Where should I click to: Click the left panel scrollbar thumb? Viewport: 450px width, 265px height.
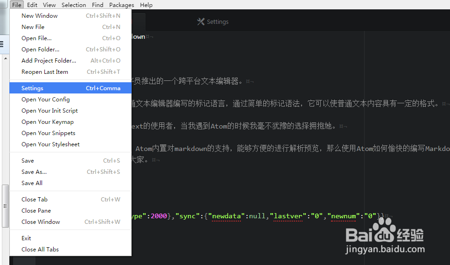(x=5, y=206)
